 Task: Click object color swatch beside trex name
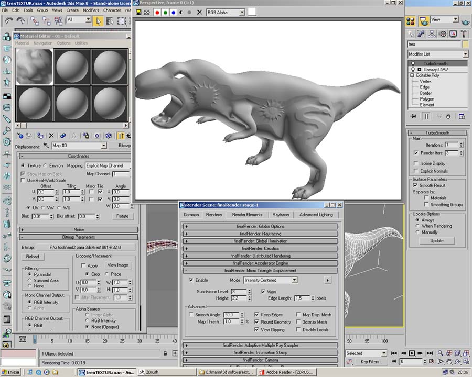(465, 45)
